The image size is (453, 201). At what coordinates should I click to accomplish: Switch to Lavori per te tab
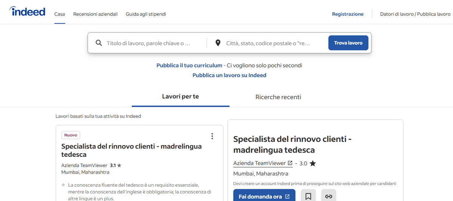click(x=180, y=97)
